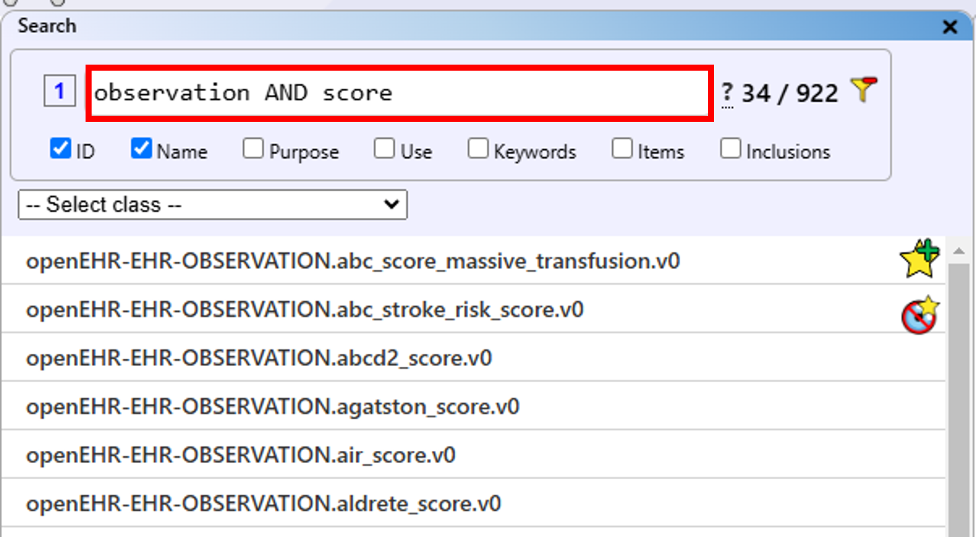Enable the Purpose checkbox
The height and width of the screenshot is (537, 976).
coord(253,149)
